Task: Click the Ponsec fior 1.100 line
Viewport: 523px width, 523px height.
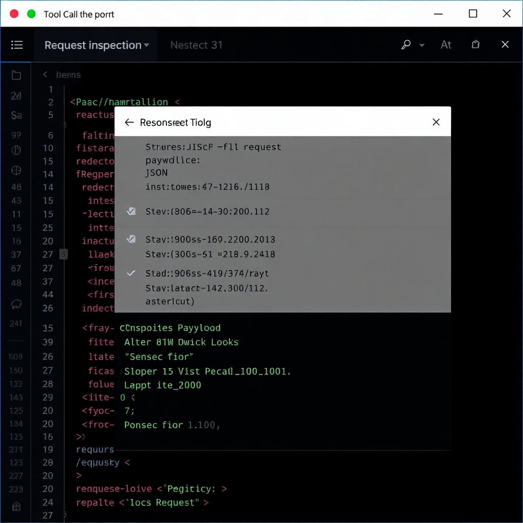Action: click(x=172, y=424)
